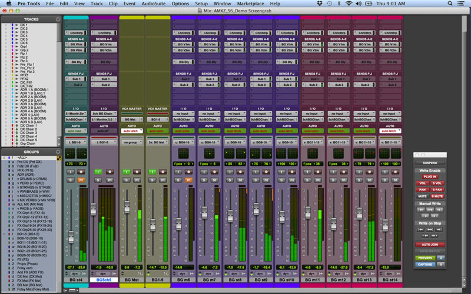Click the blue CAPTURE button
The width and height of the screenshot is (471, 294).
pyautogui.click(x=425, y=264)
